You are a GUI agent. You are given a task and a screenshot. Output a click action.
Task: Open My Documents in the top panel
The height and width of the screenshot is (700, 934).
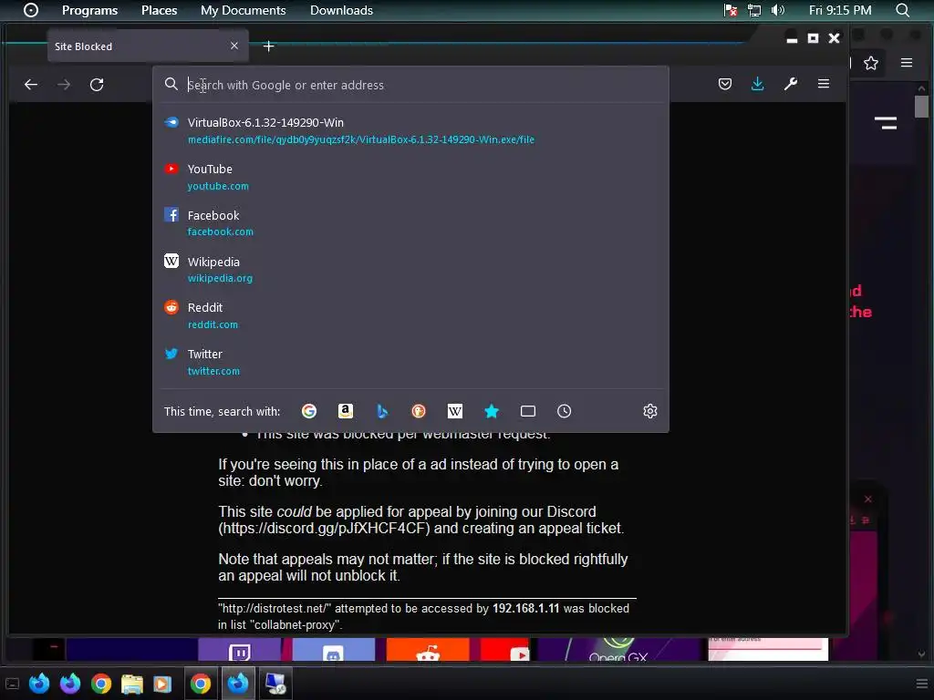(x=243, y=10)
